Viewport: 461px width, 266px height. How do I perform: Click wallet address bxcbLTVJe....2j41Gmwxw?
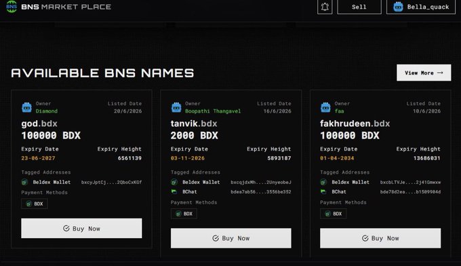pos(410,182)
